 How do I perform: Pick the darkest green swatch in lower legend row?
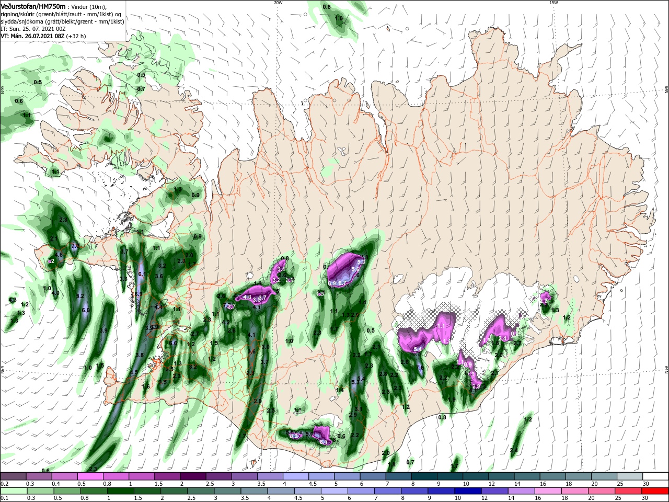coord(121,491)
